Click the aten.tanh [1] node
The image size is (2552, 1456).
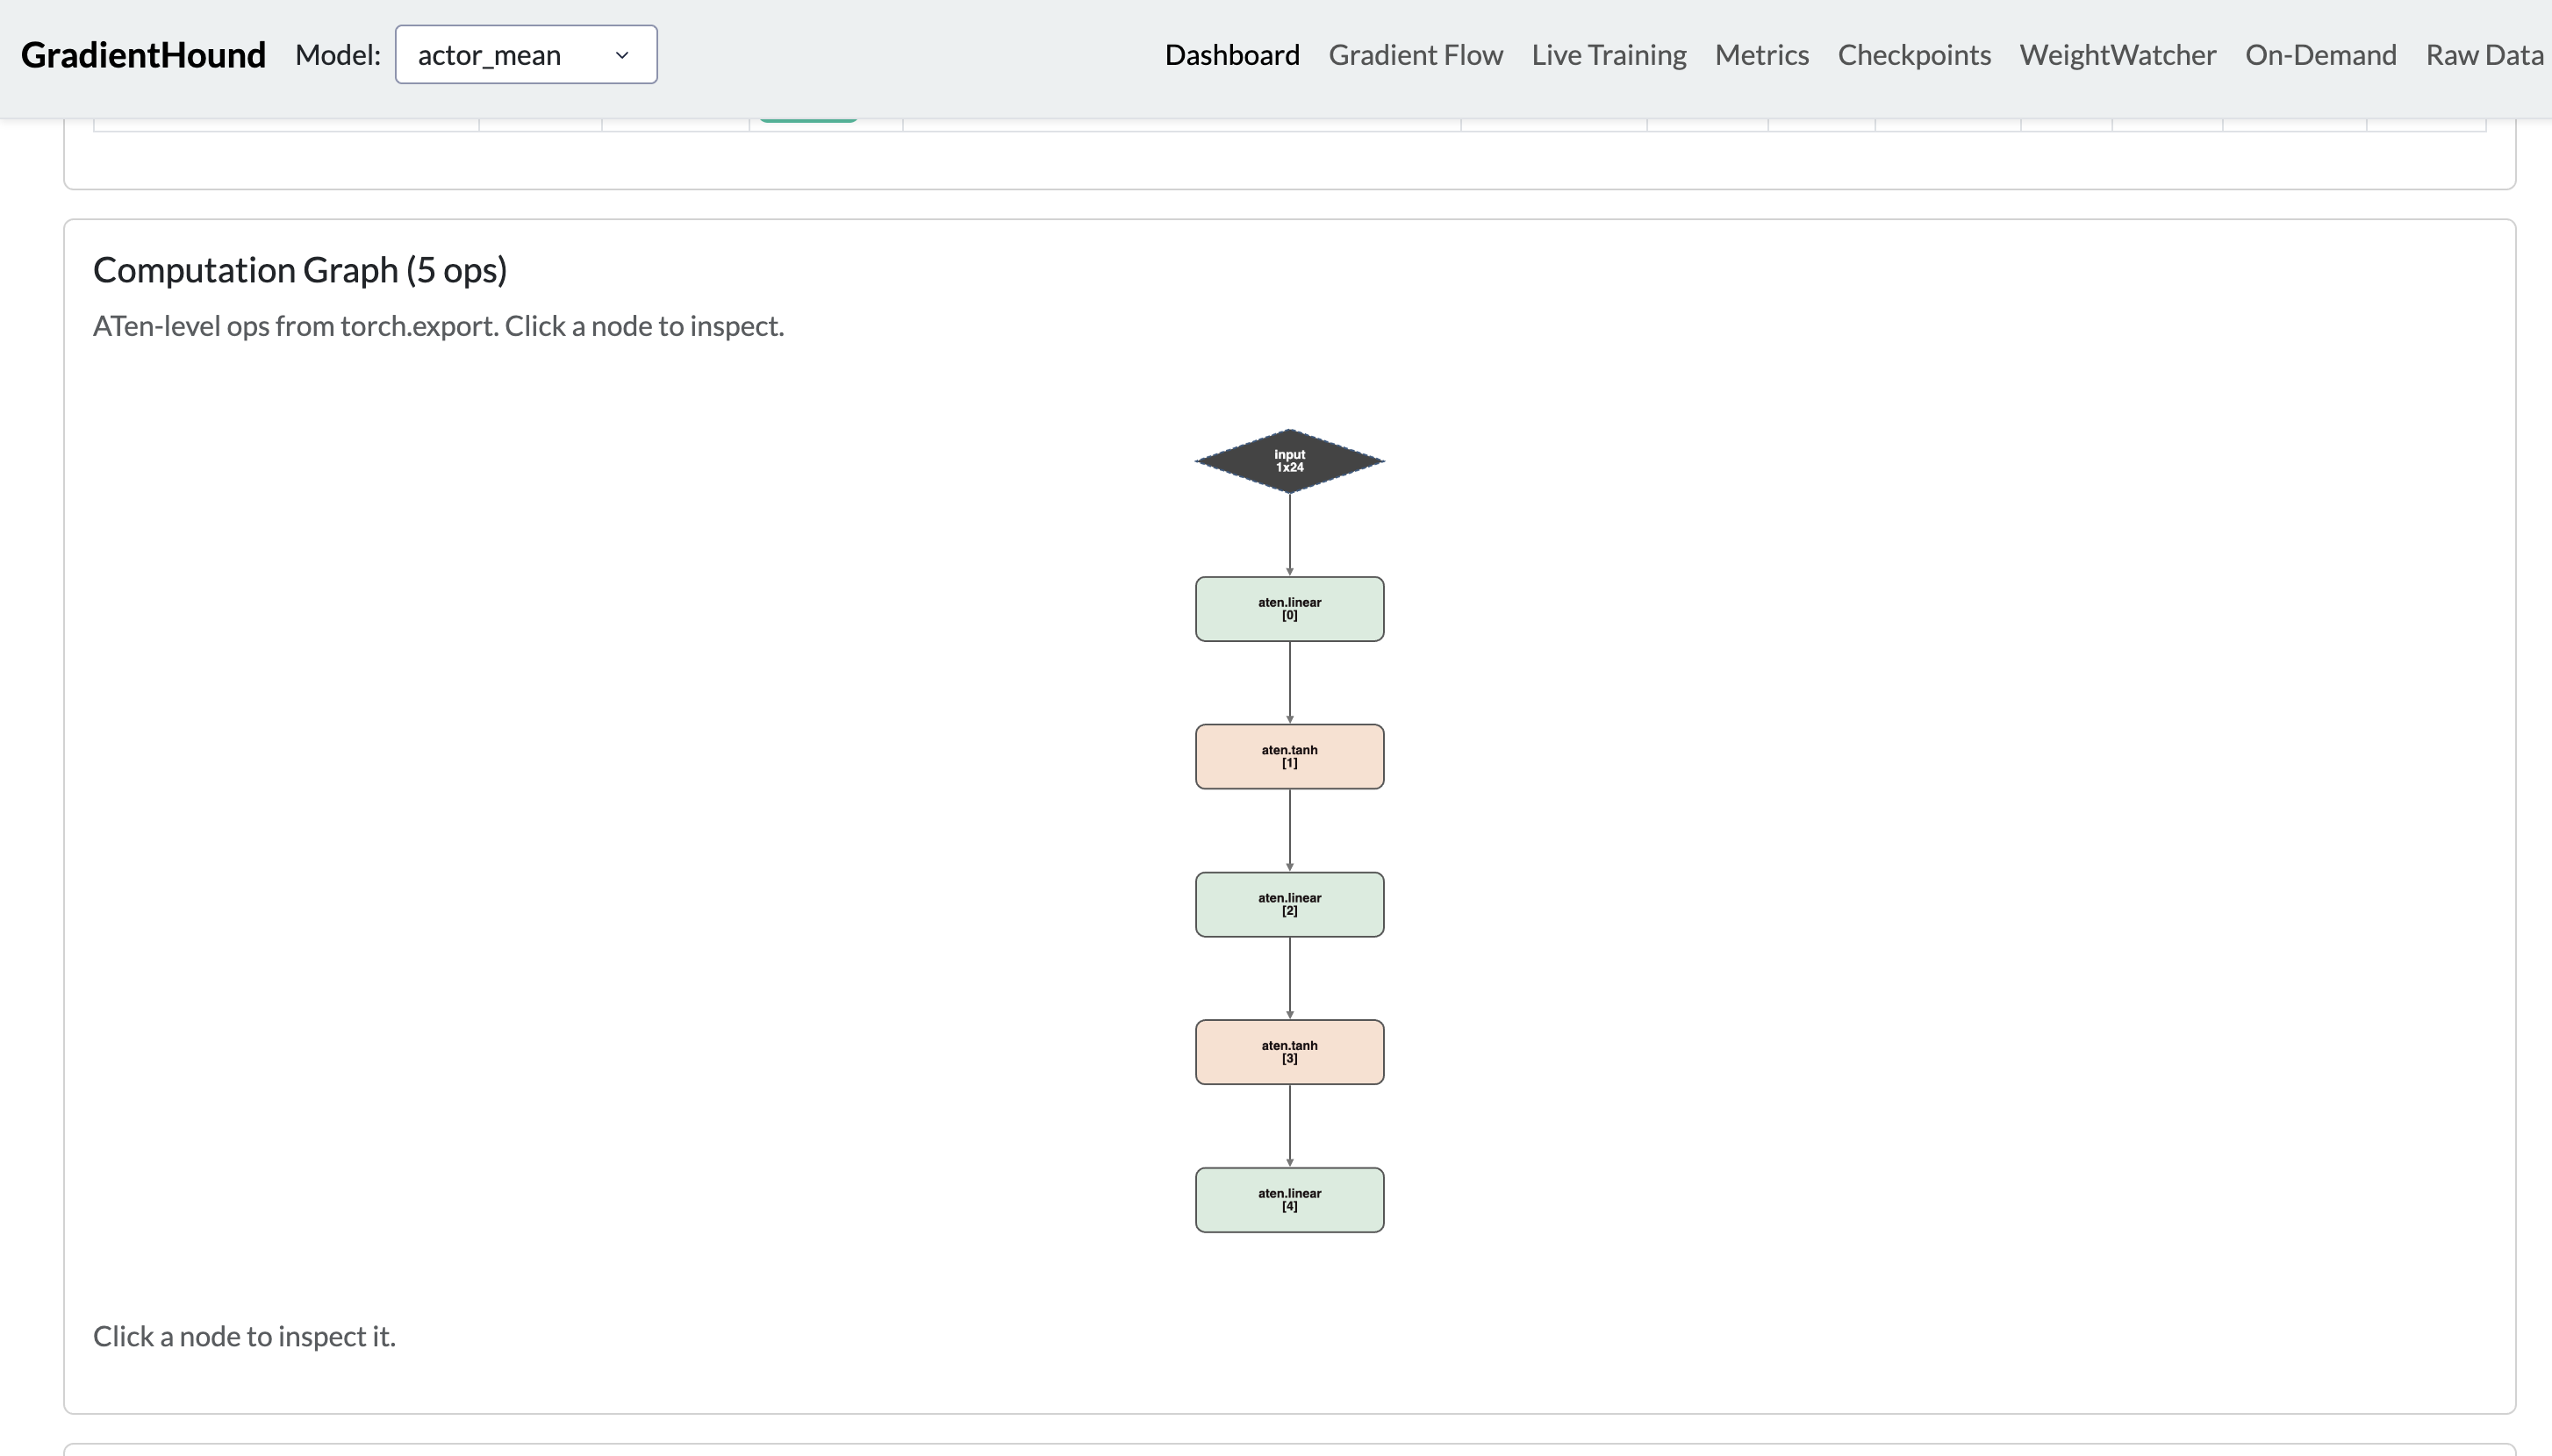coord(1289,757)
